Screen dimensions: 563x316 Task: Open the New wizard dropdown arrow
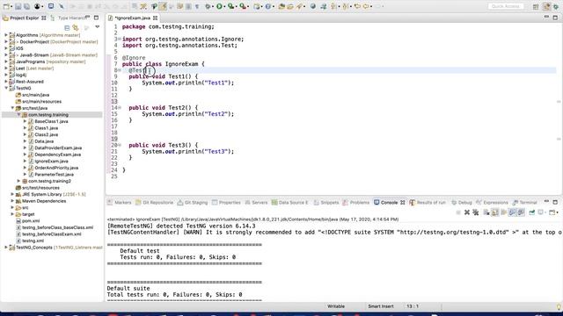point(11,6)
